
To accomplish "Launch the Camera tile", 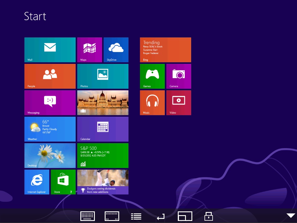I will point(179,76).
